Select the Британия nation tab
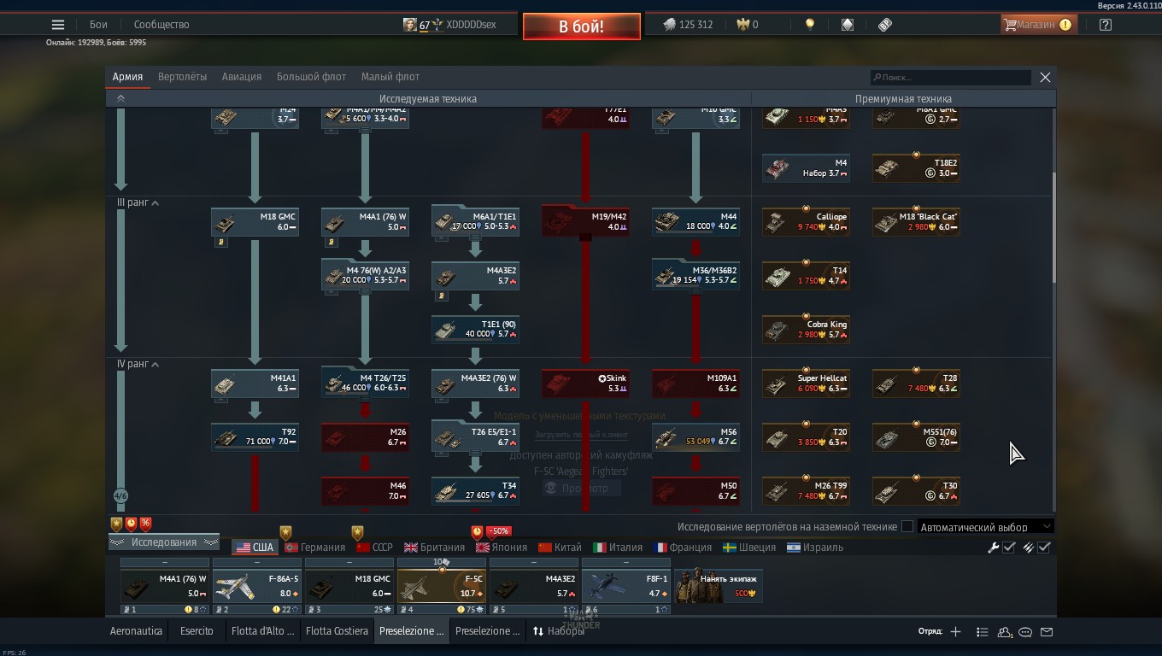Image resolution: width=1162 pixels, height=656 pixels. [x=435, y=548]
